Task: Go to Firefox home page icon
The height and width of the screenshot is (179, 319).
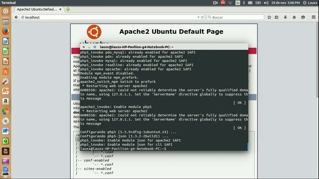Action: (x=294, y=17)
